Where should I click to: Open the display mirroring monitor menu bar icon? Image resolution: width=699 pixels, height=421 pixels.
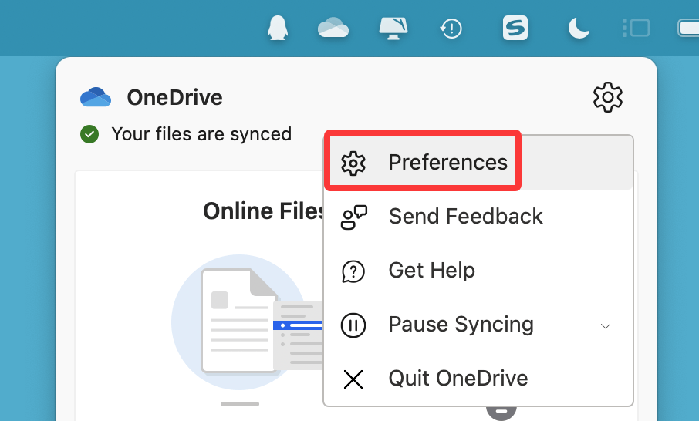[x=393, y=28]
